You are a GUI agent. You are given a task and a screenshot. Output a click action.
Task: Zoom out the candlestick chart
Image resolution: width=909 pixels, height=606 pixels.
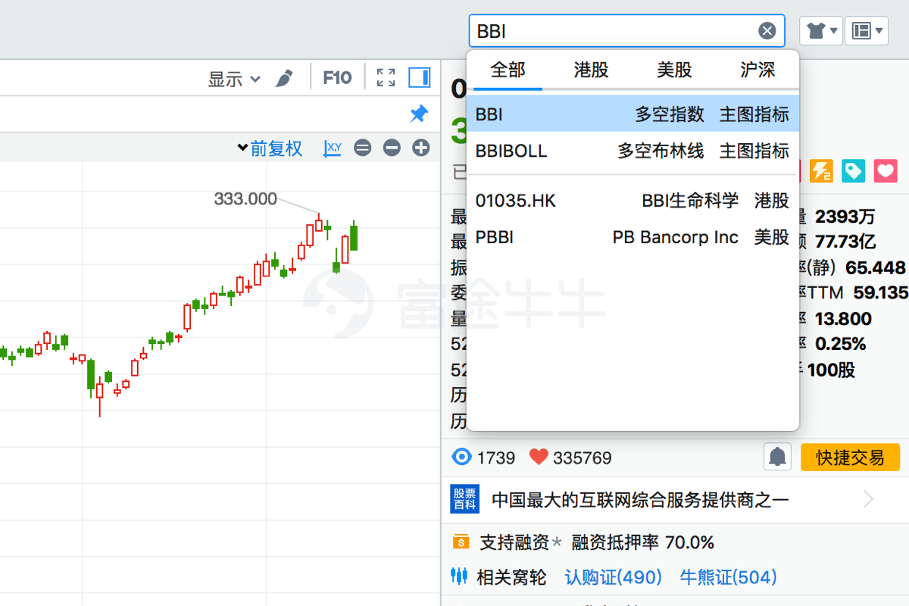coord(392,148)
